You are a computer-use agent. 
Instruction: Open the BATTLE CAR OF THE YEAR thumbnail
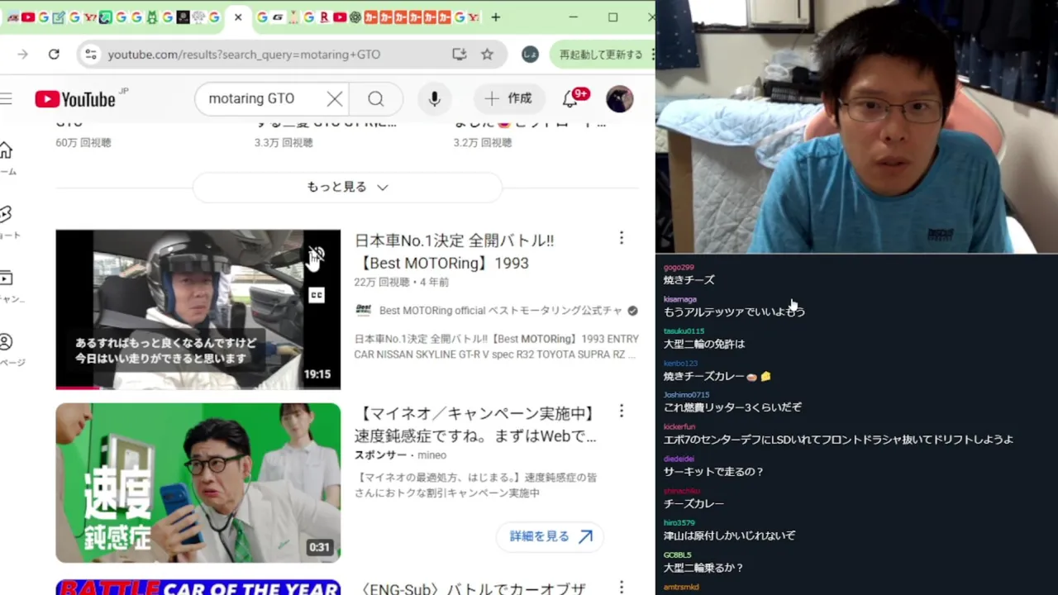198,588
